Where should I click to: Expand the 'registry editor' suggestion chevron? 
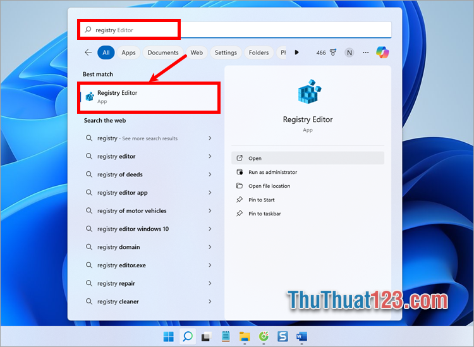(x=210, y=156)
